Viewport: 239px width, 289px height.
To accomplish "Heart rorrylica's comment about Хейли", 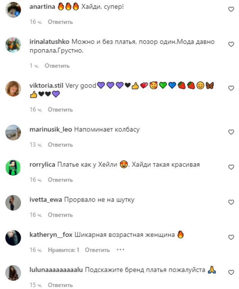I will [231, 167].
